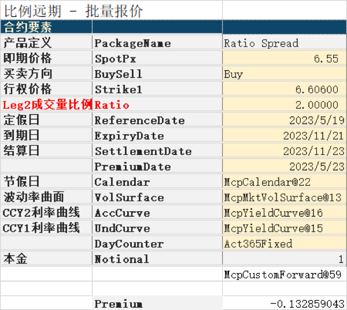Click the Calendar cell McpCalendar@22
The width and height of the screenshot is (347, 310).
(284, 182)
